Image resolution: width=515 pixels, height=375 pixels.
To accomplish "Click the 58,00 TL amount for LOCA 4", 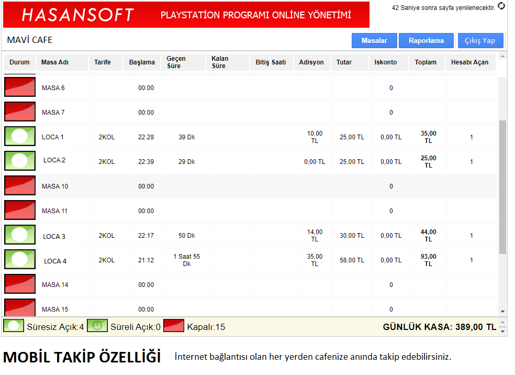I will (x=352, y=260).
